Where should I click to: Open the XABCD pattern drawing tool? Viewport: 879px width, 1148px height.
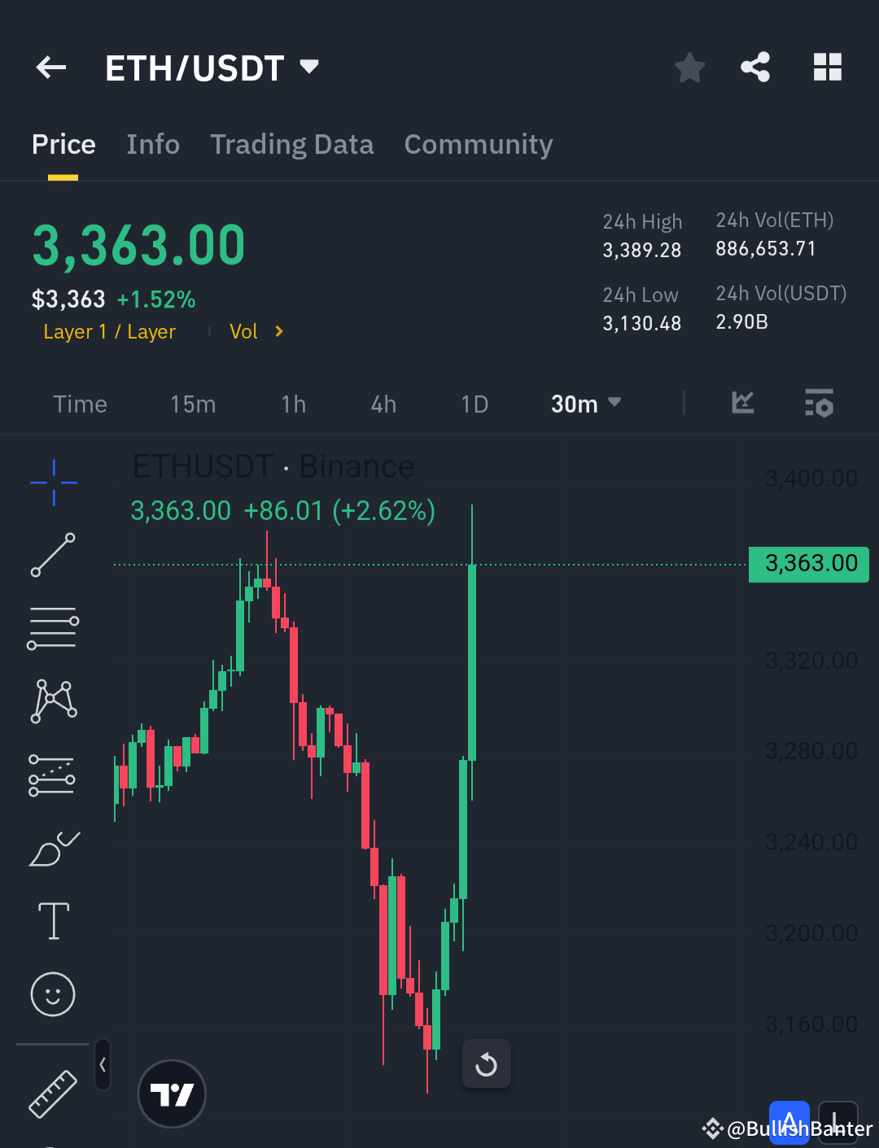pyautogui.click(x=52, y=700)
